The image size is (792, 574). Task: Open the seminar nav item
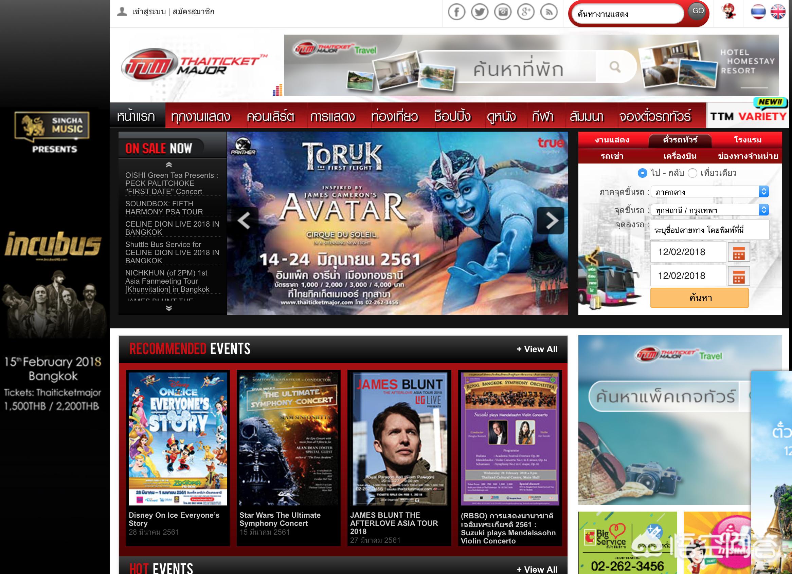[587, 116]
